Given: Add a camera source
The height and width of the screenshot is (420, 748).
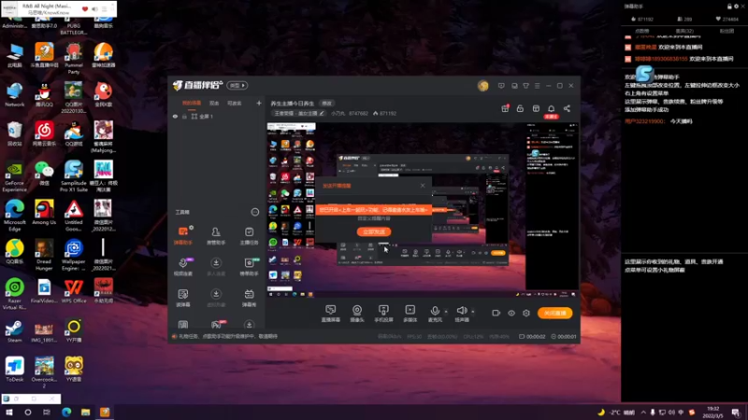Looking at the screenshot, I should point(357,313).
